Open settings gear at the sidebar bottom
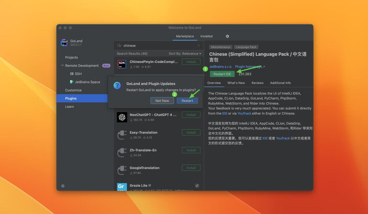368x214 pixels. 63,186
